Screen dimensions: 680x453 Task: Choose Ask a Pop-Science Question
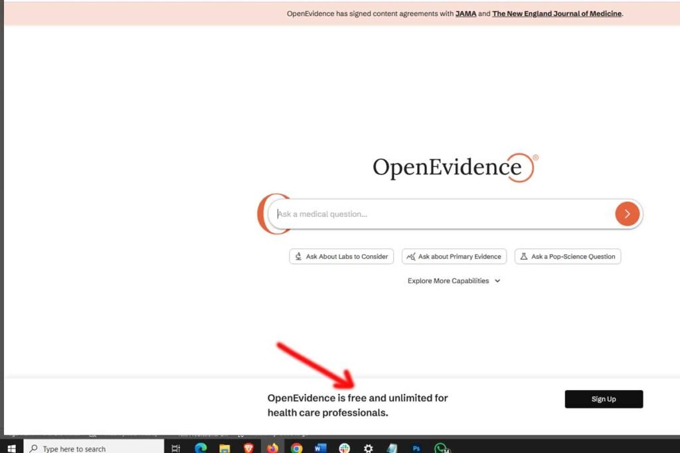[568, 257]
